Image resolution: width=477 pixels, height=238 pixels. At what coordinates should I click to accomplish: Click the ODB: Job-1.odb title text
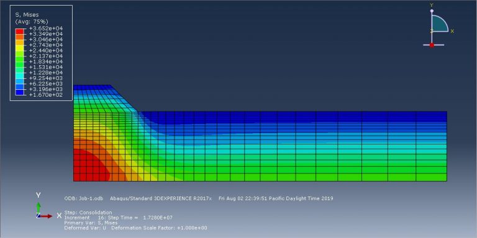pyautogui.click(x=84, y=198)
